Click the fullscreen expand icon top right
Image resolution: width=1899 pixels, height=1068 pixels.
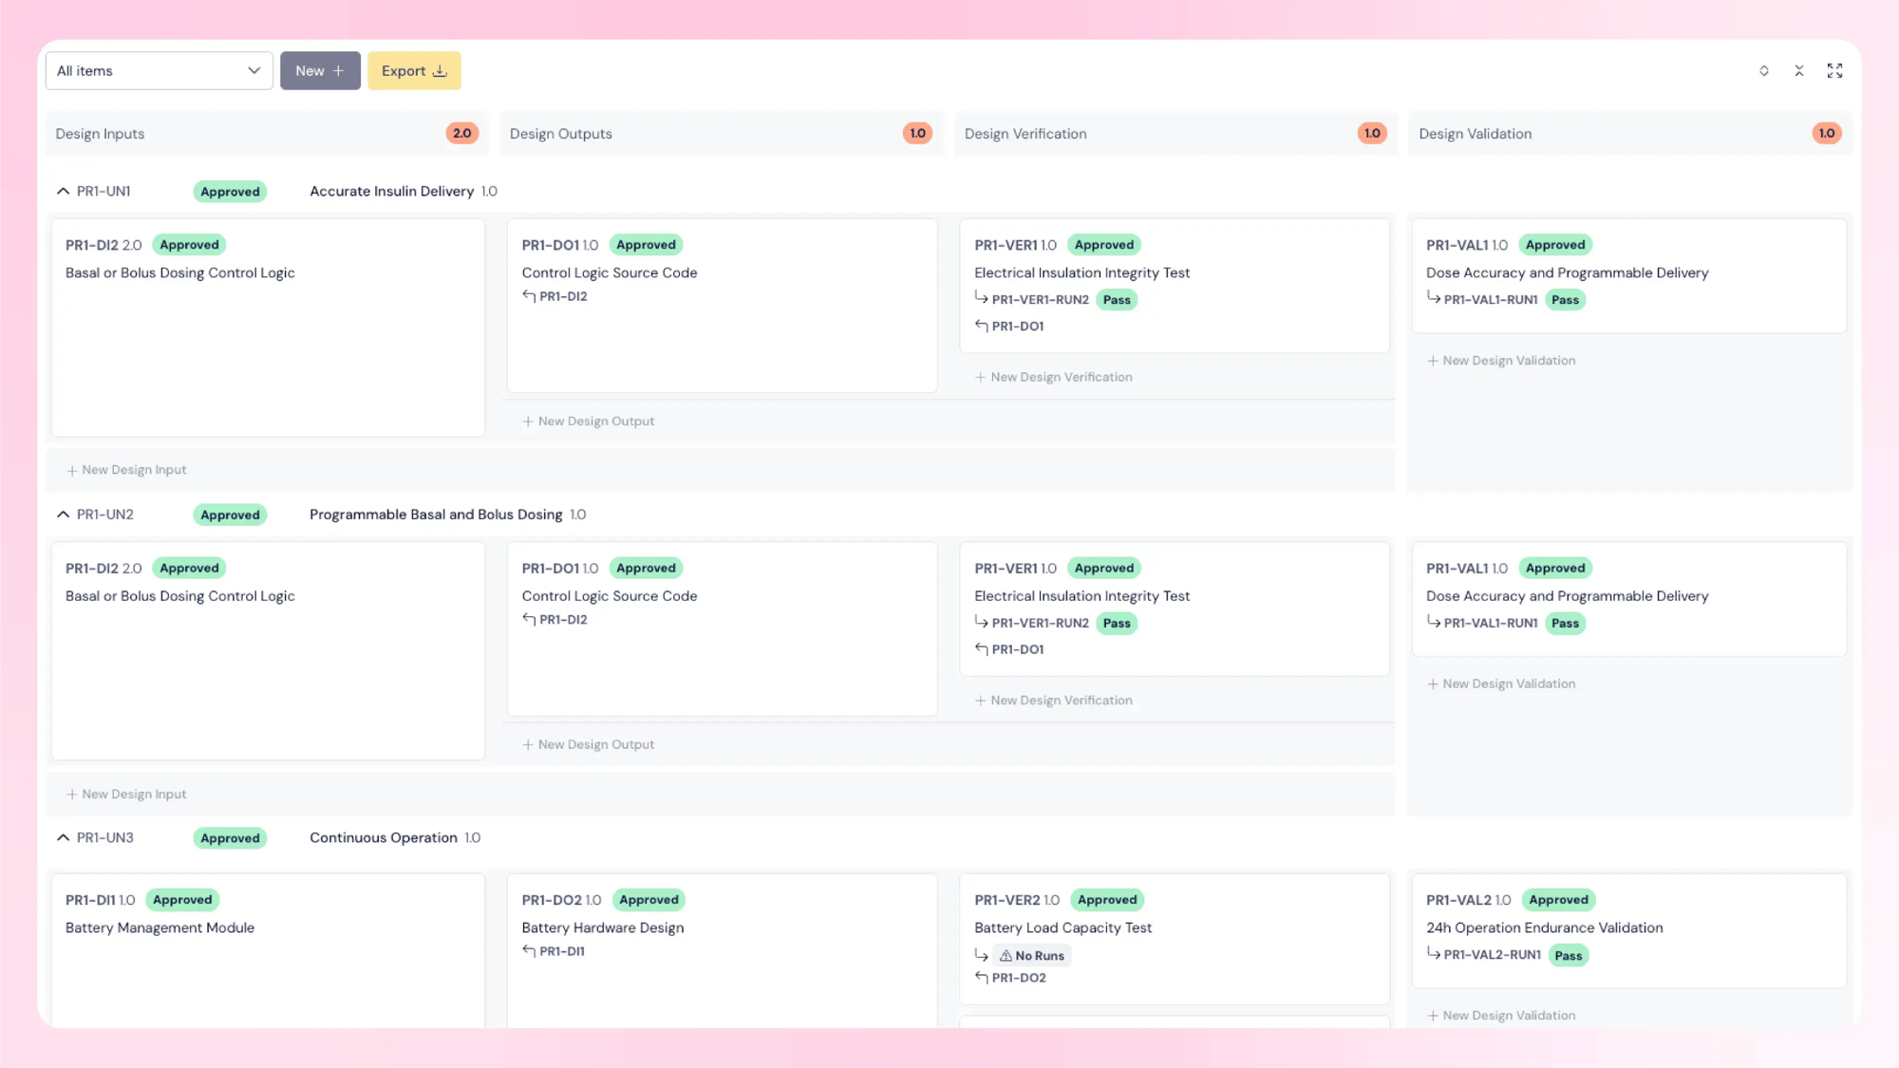click(x=1834, y=70)
